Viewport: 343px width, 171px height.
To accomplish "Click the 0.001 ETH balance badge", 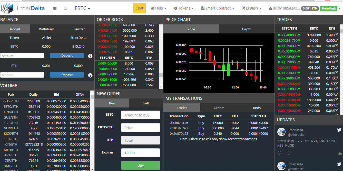I will point(310,8).
